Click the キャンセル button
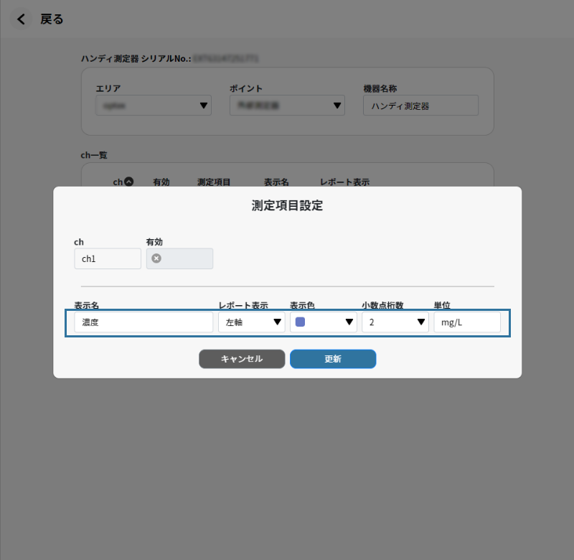The height and width of the screenshot is (560, 574). (242, 359)
